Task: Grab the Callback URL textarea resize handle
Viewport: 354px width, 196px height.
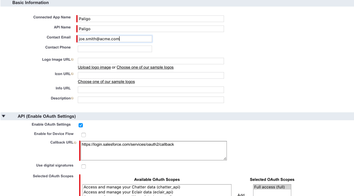Action: (x=225, y=158)
